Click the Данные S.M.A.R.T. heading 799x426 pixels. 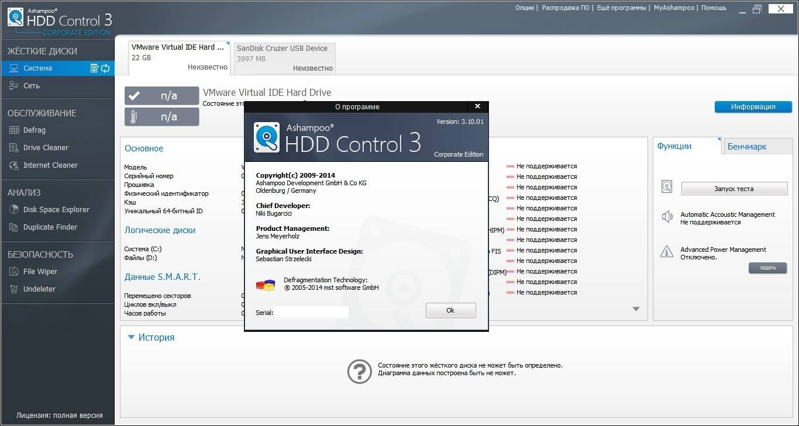[x=162, y=277]
